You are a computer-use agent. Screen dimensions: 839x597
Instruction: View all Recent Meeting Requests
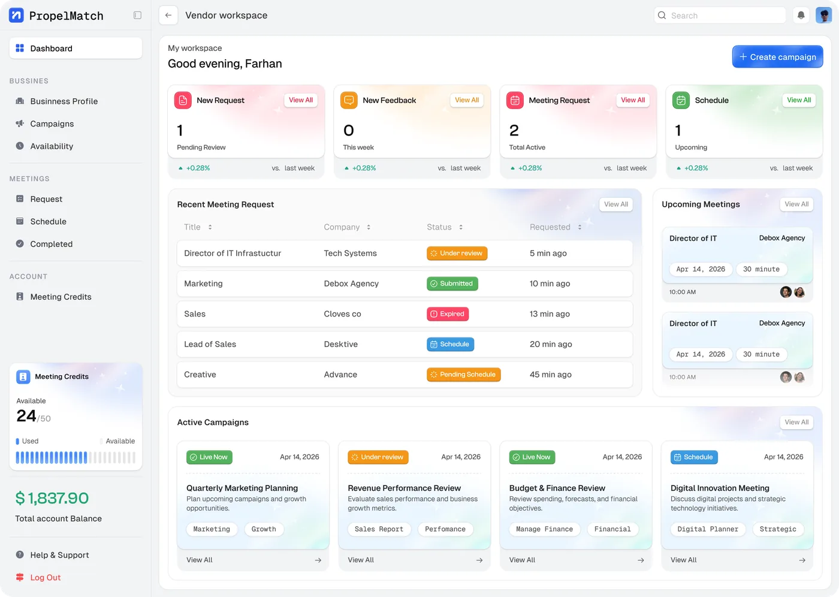[x=616, y=204]
